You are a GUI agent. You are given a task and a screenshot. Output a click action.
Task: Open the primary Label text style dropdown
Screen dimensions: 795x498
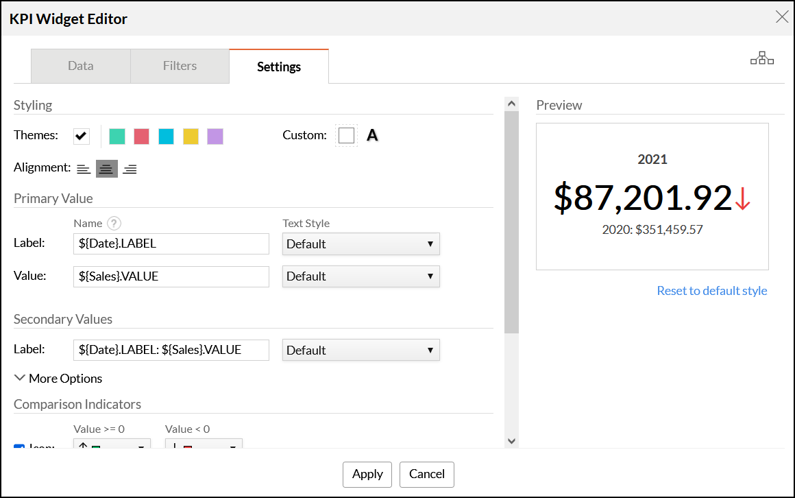[x=360, y=244]
